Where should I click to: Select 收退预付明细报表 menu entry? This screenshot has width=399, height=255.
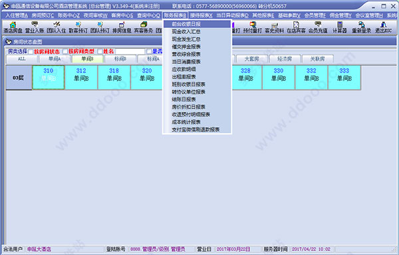tap(197, 115)
